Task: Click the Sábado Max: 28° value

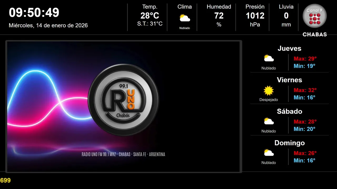Action: (x=305, y=122)
